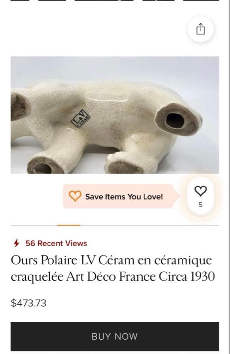Click the BUY NOW button
The image size is (230, 354).
[115, 336]
